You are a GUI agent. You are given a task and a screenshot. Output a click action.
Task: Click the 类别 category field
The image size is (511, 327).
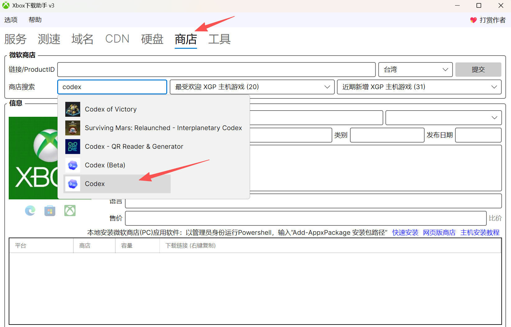pos(387,135)
